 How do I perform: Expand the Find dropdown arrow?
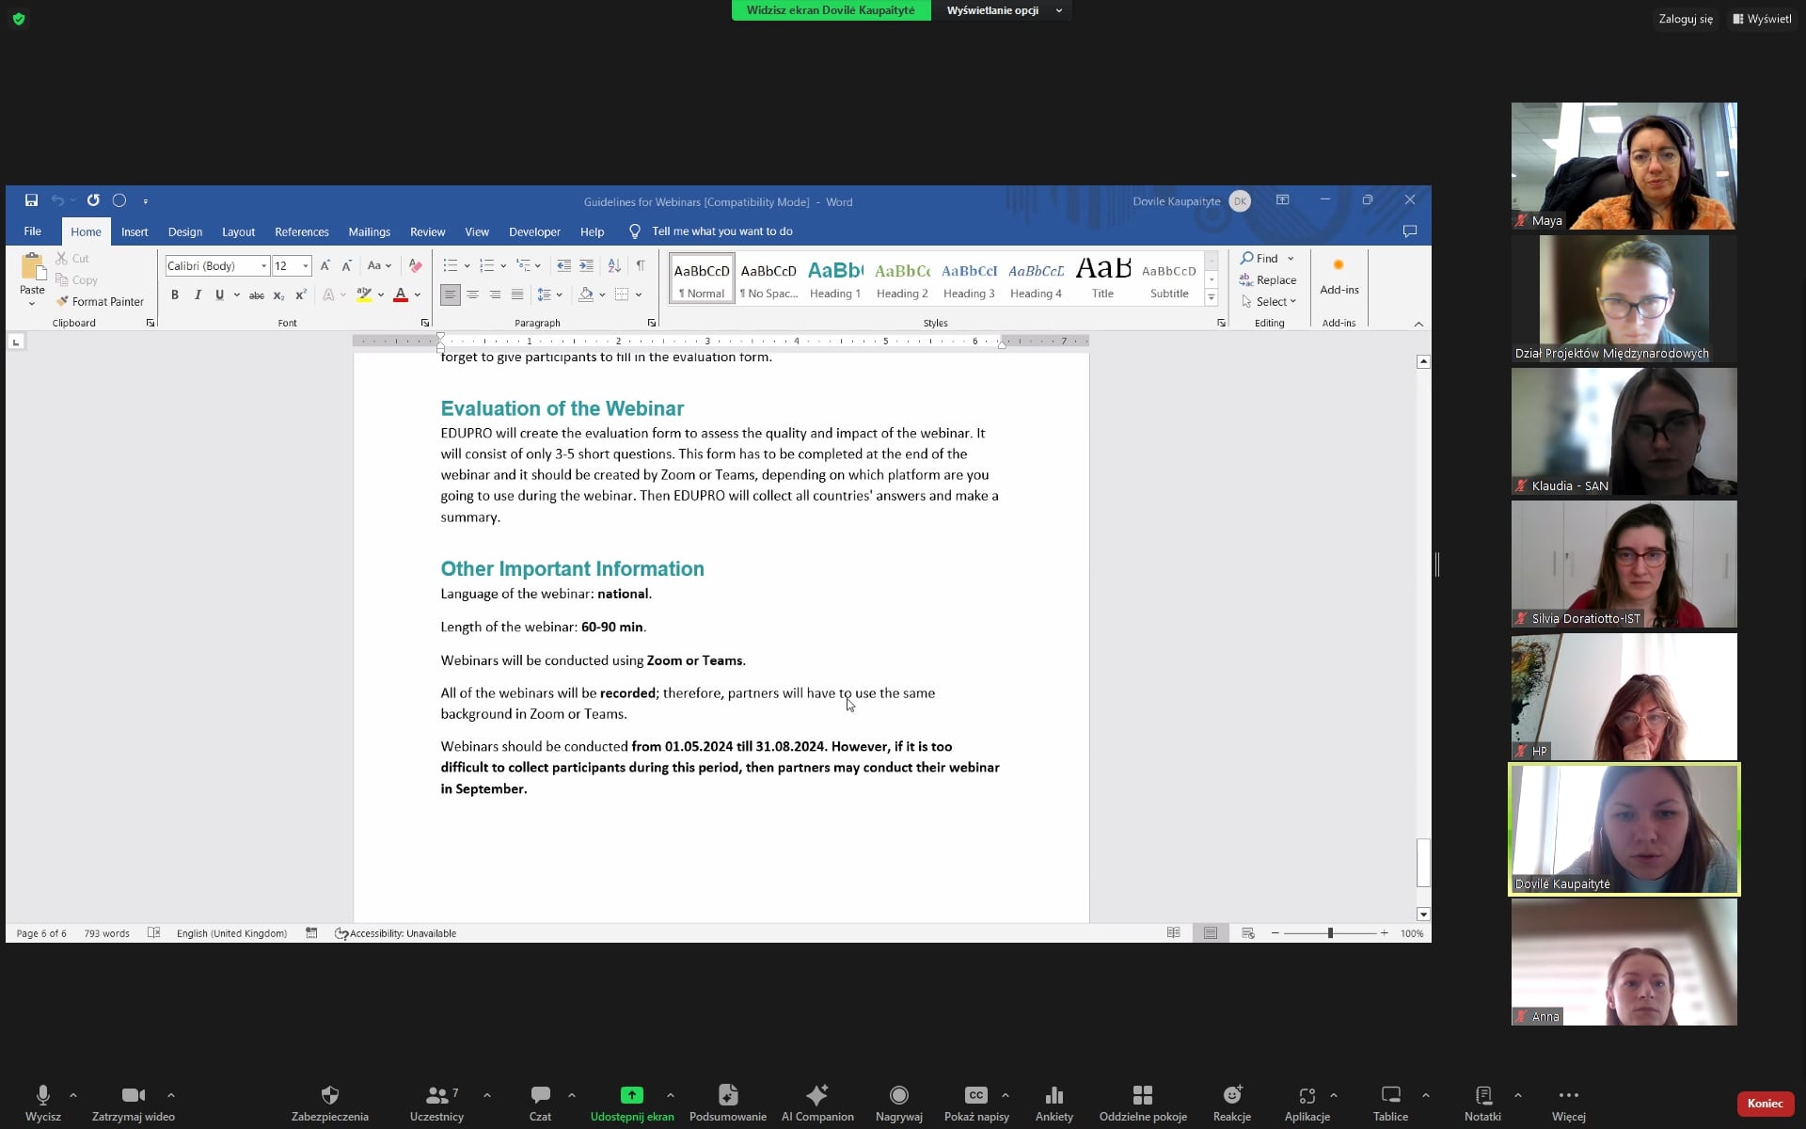1291,259
